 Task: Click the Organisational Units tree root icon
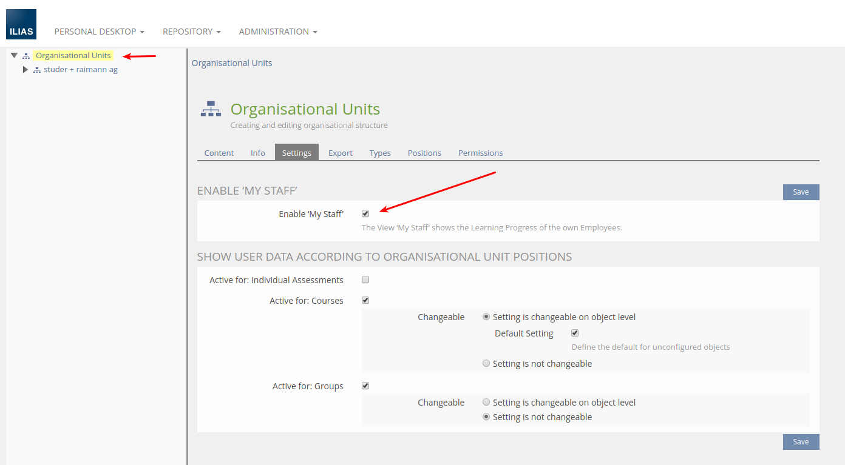[x=26, y=56]
